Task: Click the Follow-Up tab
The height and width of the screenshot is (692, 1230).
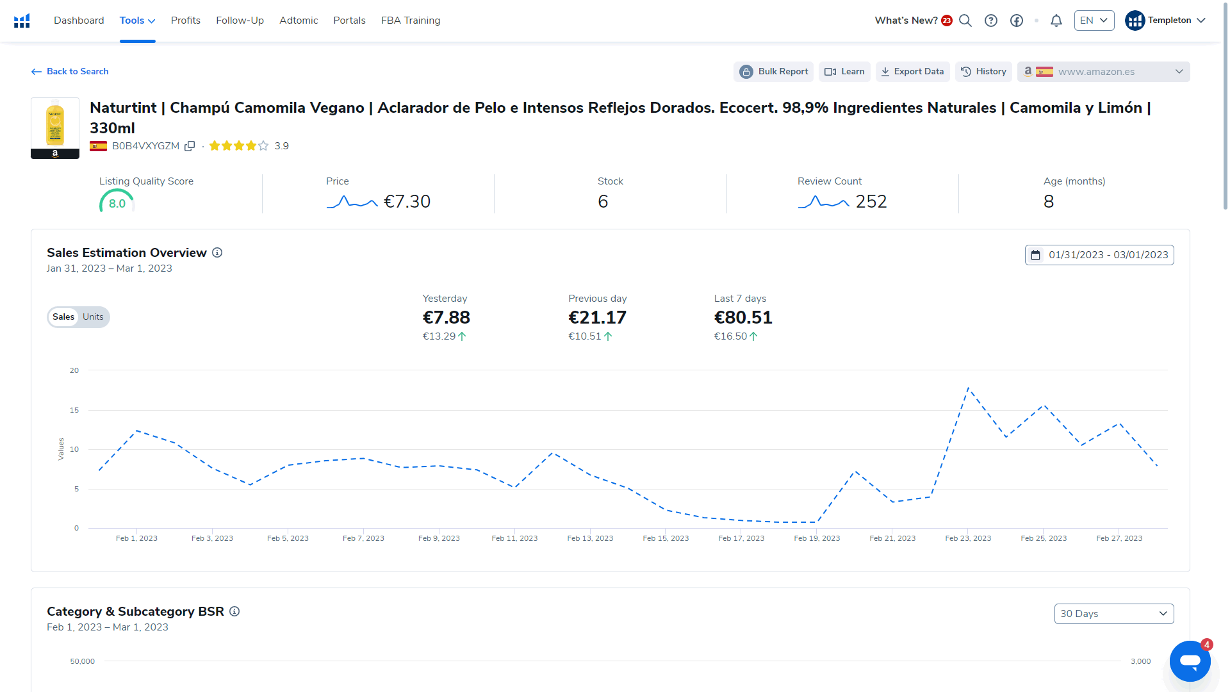Action: (238, 21)
